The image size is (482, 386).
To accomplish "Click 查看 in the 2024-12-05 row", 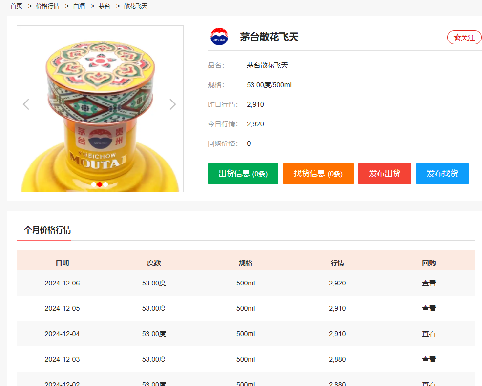I will coord(429,308).
